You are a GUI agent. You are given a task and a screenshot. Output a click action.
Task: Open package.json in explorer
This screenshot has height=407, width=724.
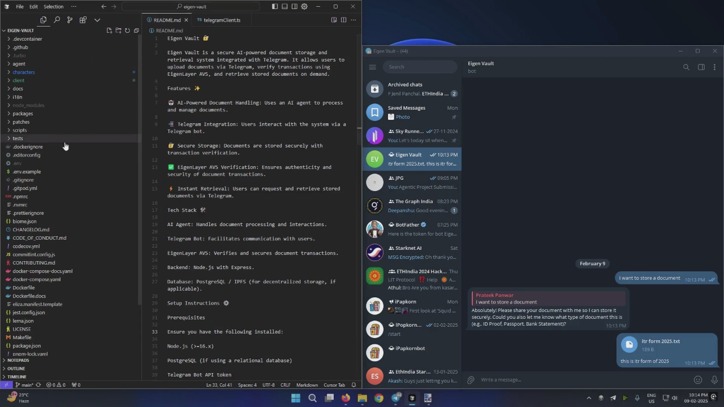(27, 345)
